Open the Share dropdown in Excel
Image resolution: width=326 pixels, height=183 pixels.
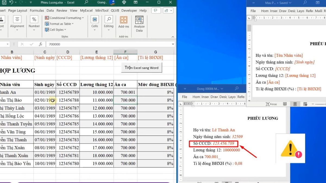pos(168,11)
